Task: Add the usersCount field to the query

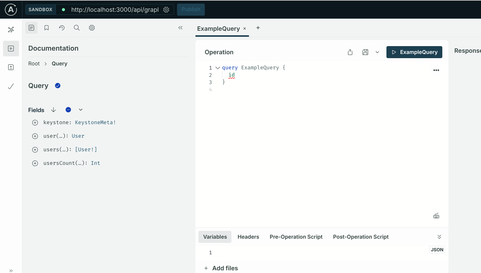Action: pos(35,163)
